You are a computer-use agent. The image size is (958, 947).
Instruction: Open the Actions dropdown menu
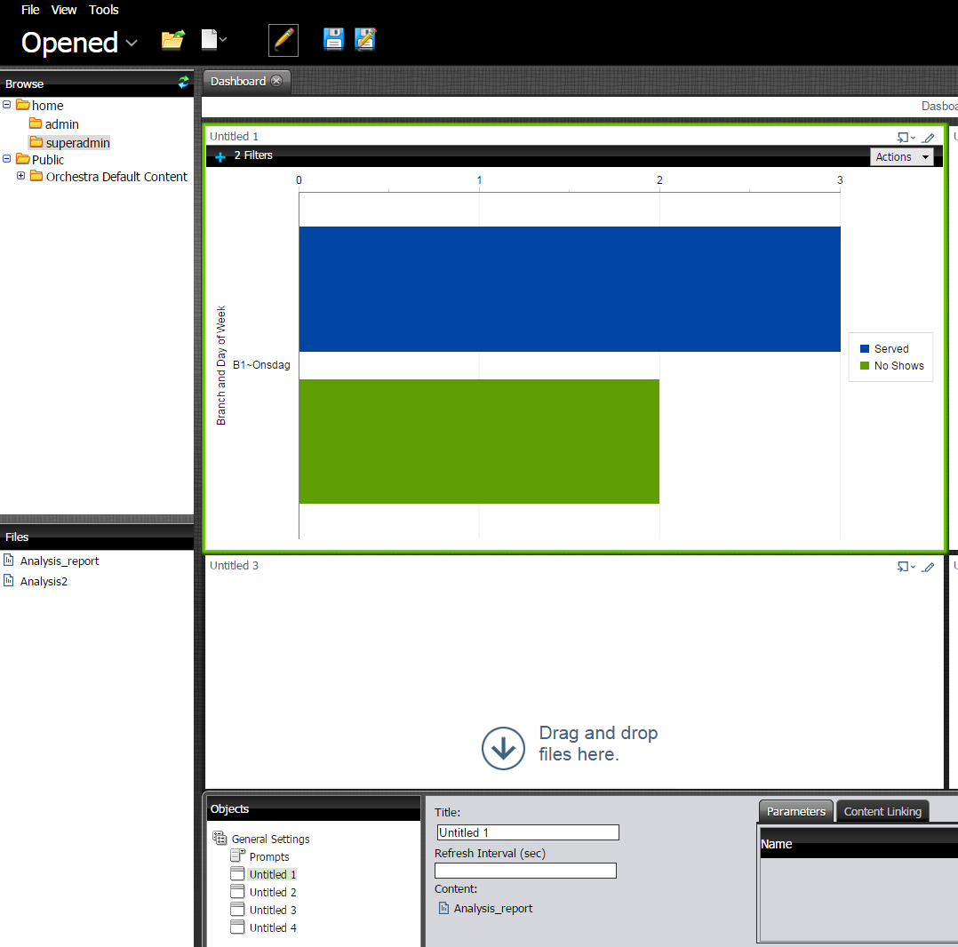click(901, 157)
